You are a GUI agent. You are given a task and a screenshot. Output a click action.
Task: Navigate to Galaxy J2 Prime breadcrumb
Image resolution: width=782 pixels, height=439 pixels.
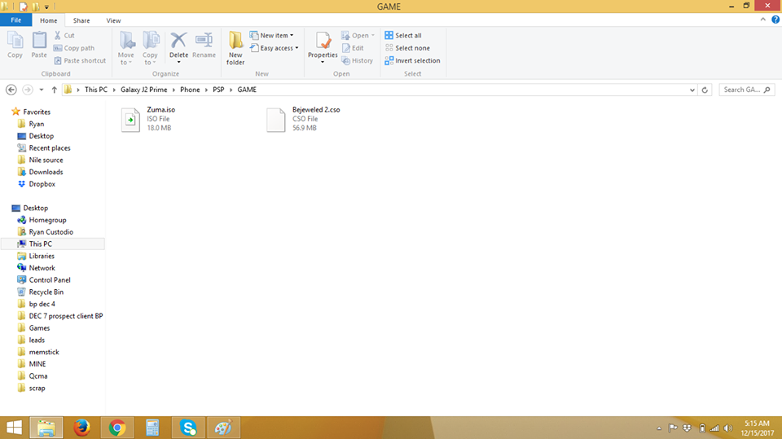click(143, 90)
